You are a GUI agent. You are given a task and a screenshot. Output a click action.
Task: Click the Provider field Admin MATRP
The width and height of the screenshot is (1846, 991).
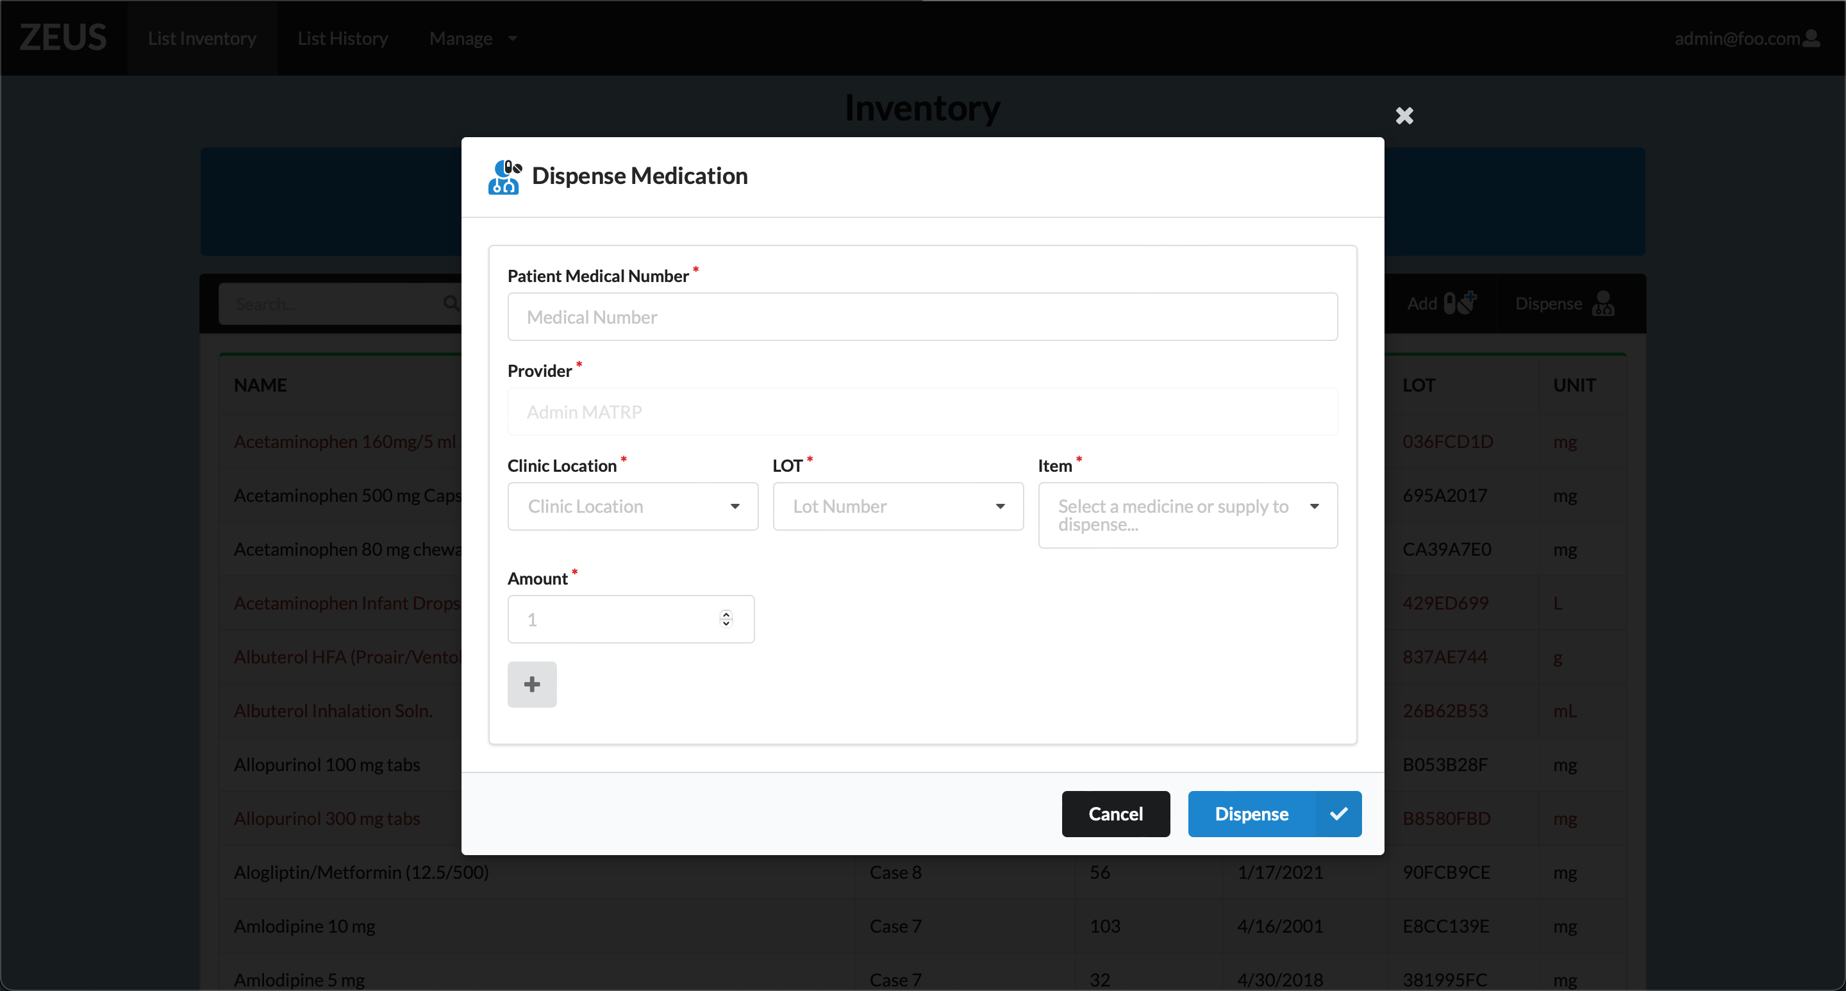tap(922, 412)
